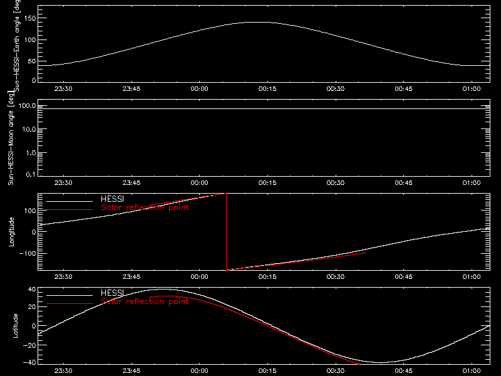Click the -100 tick on Longitude plot

click(x=28, y=253)
